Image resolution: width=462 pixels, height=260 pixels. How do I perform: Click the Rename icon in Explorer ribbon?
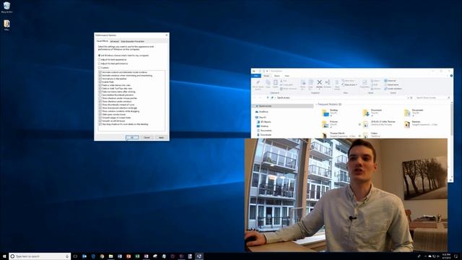(x=327, y=84)
